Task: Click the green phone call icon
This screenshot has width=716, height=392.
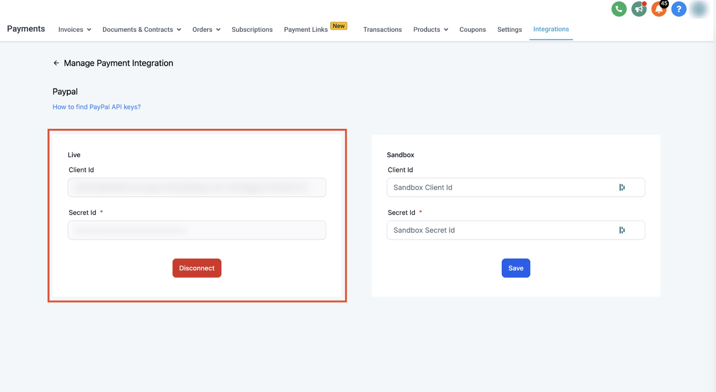Action: [618, 9]
